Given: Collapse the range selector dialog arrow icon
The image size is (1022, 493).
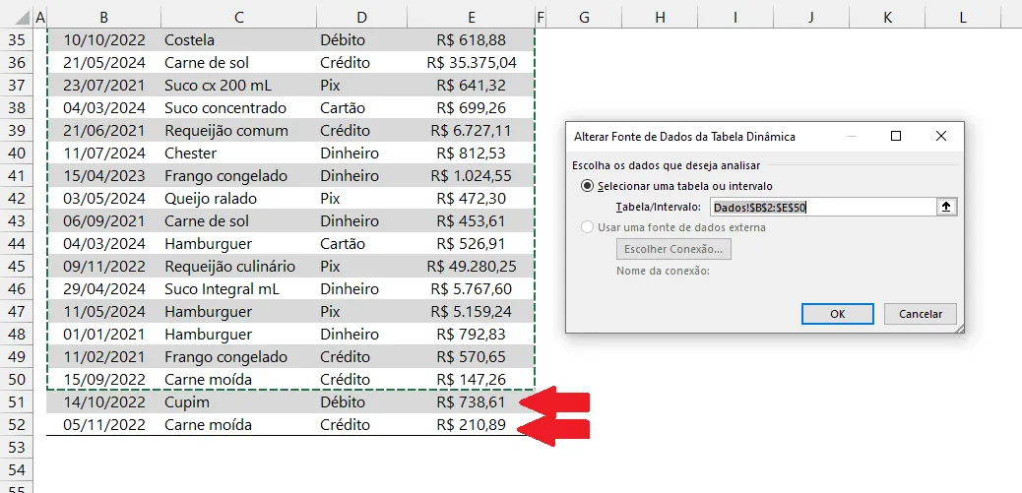Looking at the screenshot, I should (x=947, y=207).
